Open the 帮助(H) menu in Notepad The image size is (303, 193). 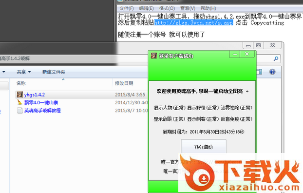pos(208,8)
